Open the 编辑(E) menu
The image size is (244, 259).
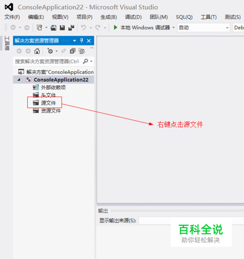click(x=36, y=17)
